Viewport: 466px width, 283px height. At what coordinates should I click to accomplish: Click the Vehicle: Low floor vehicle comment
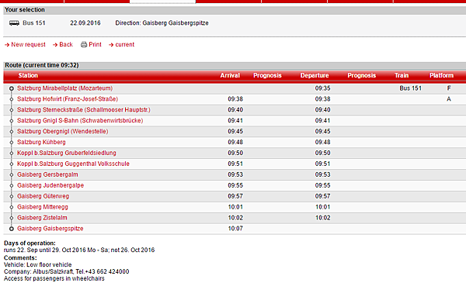click(38, 264)
